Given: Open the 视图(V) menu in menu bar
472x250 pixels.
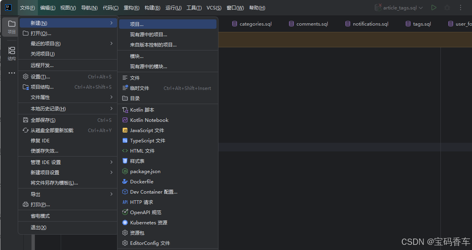Looking at the screenshot, I should pyautogui.click(x=68, y=8).
